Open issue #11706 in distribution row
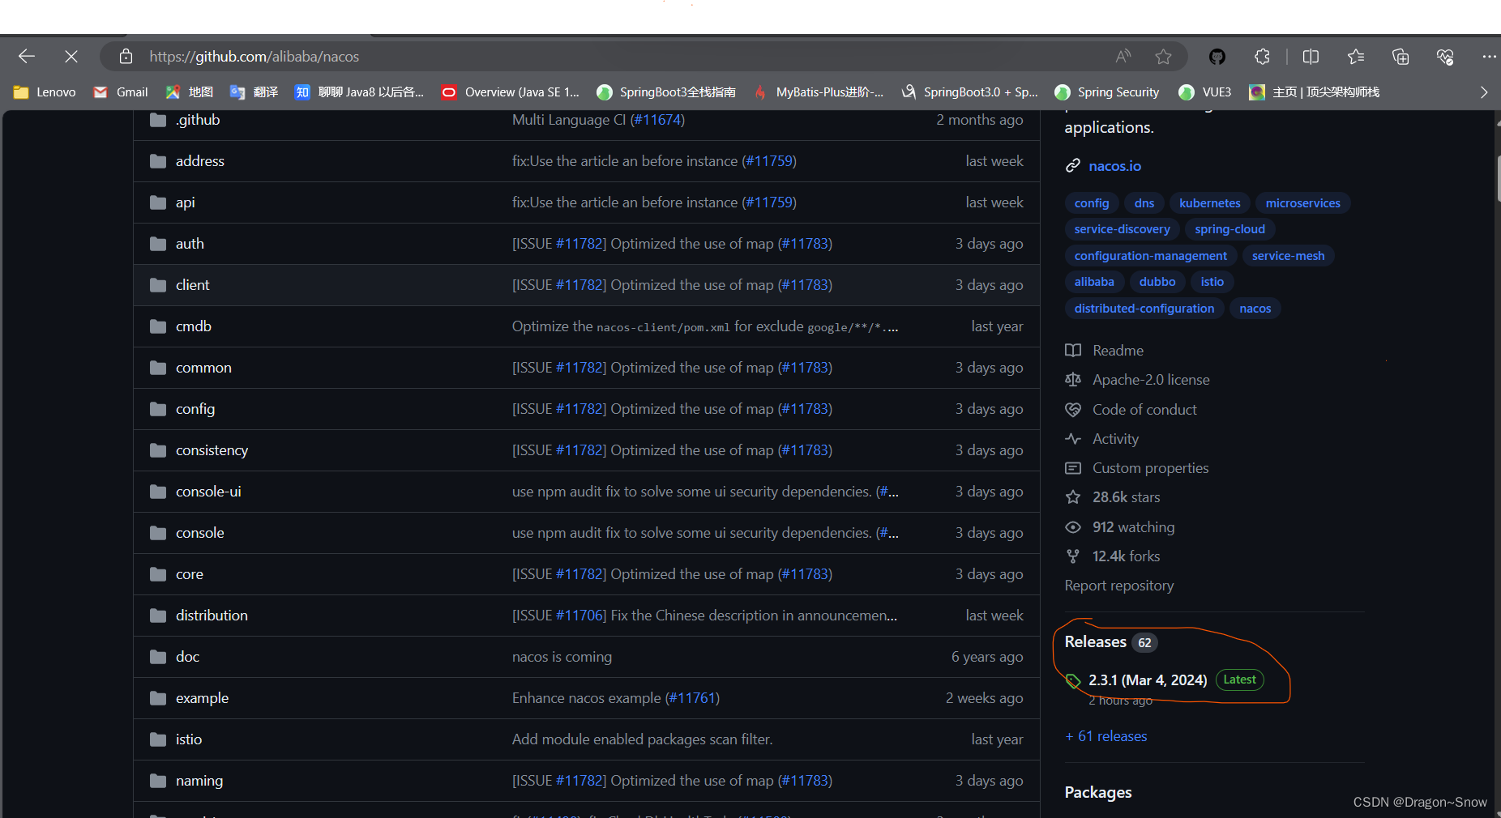This screenshot has height=818, width=1501. pyautogui.click(x=580, y=616)
